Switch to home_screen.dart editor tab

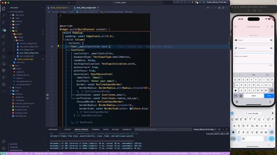[x=58, y=8]
